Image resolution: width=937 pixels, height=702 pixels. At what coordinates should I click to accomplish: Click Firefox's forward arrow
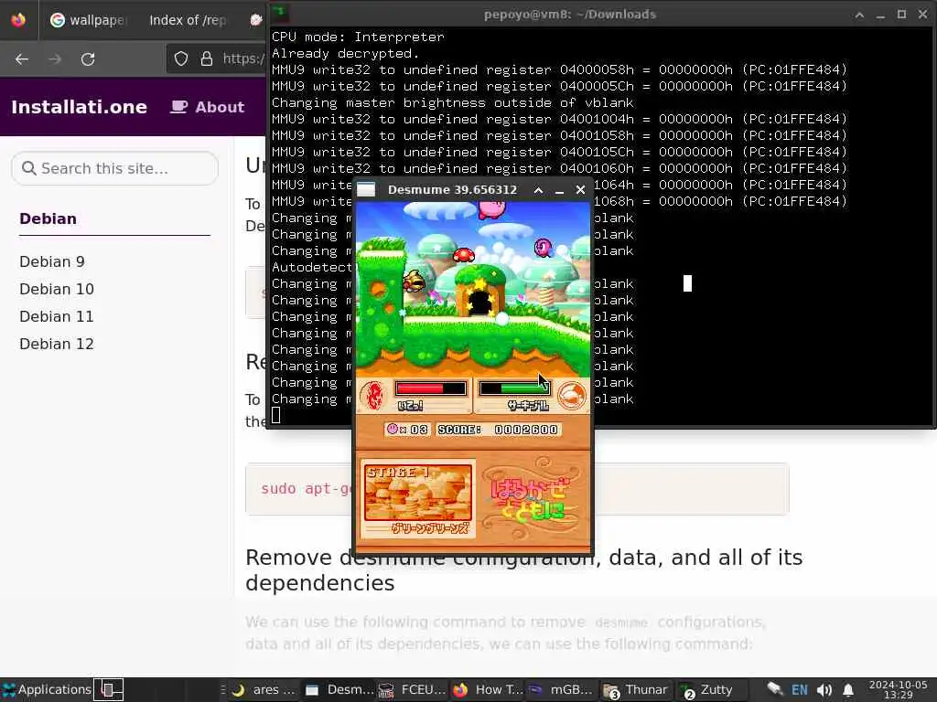(55, 59)
